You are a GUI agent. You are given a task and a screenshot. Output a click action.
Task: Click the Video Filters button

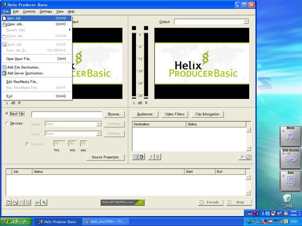[175, 114]
